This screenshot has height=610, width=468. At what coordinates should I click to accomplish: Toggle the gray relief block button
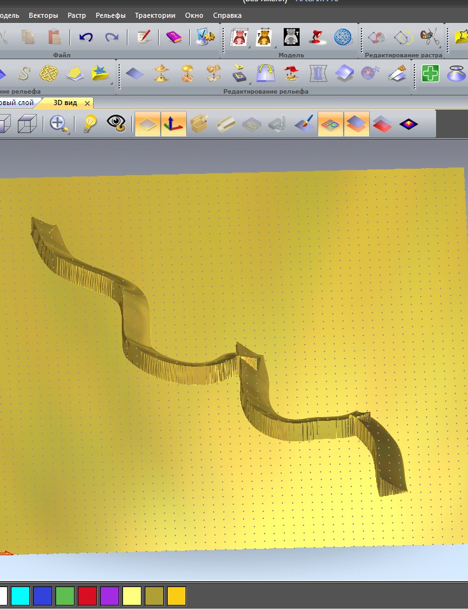click(252, 125)
